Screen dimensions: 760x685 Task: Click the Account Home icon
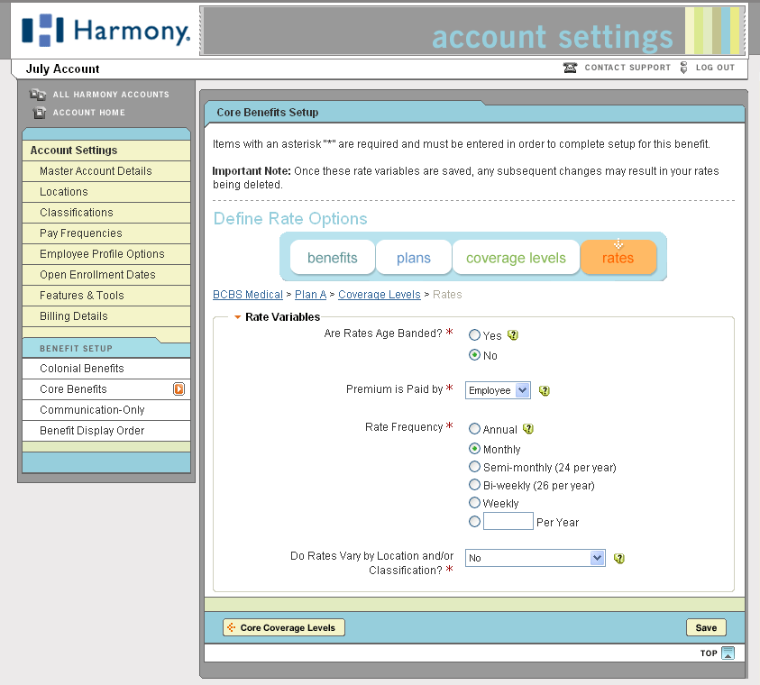tap(39, 113)
